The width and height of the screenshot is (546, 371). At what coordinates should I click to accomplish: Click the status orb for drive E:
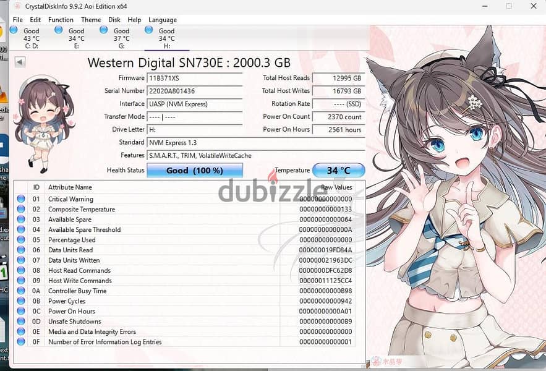tap(59, 30)
